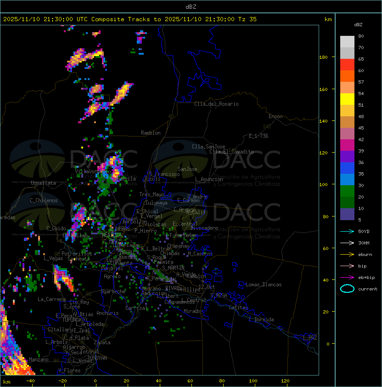Click the 'Manzano' map label
The height and width of the screenshot is (387, 382).
point(39,359)
